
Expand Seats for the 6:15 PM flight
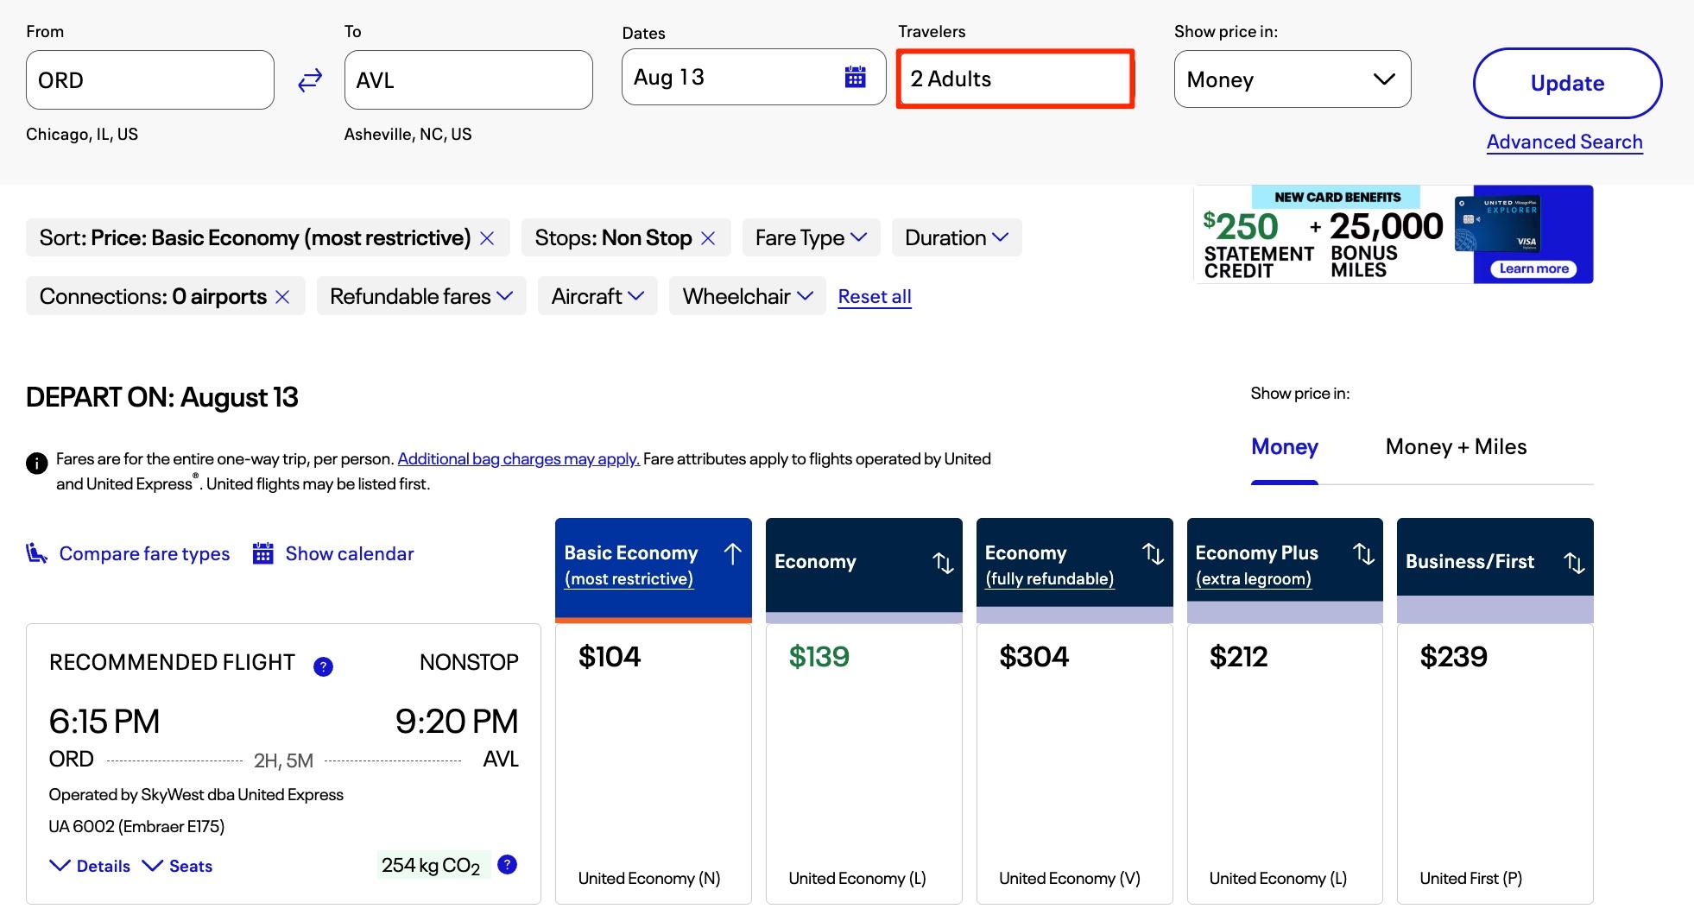[x=177, y=866]
